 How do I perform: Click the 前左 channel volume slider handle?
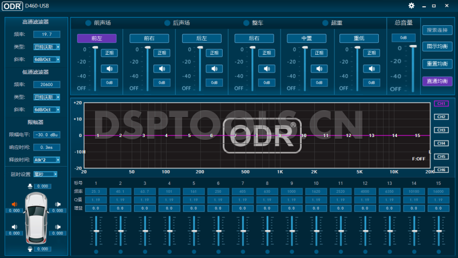click(95, 47)
